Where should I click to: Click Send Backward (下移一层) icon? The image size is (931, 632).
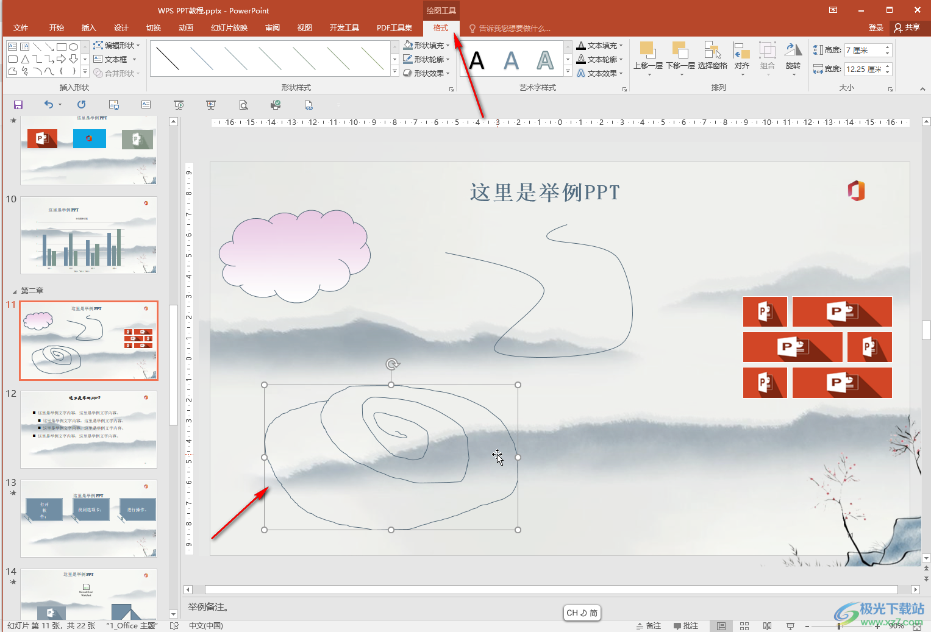[x=680, y=59]
